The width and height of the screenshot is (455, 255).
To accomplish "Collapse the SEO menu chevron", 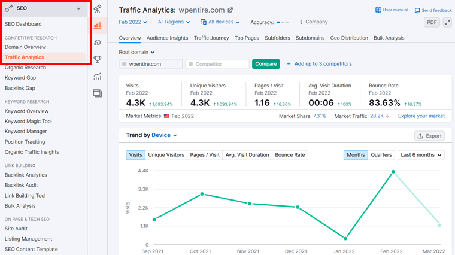I will (x=78, y=8).
